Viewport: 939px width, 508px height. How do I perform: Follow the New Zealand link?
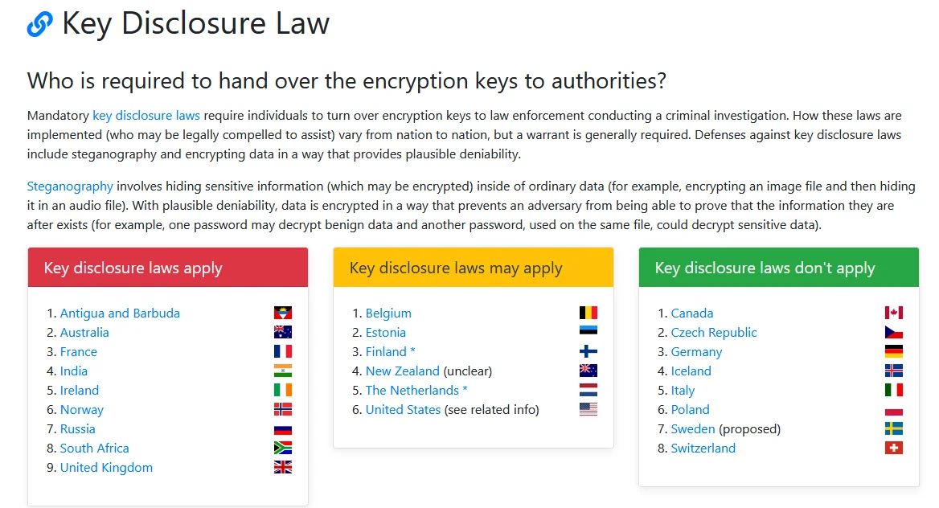coord(402,371)
